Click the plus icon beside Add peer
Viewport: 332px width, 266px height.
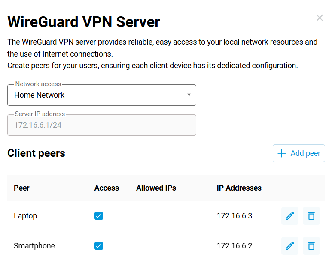click(282, 153)
